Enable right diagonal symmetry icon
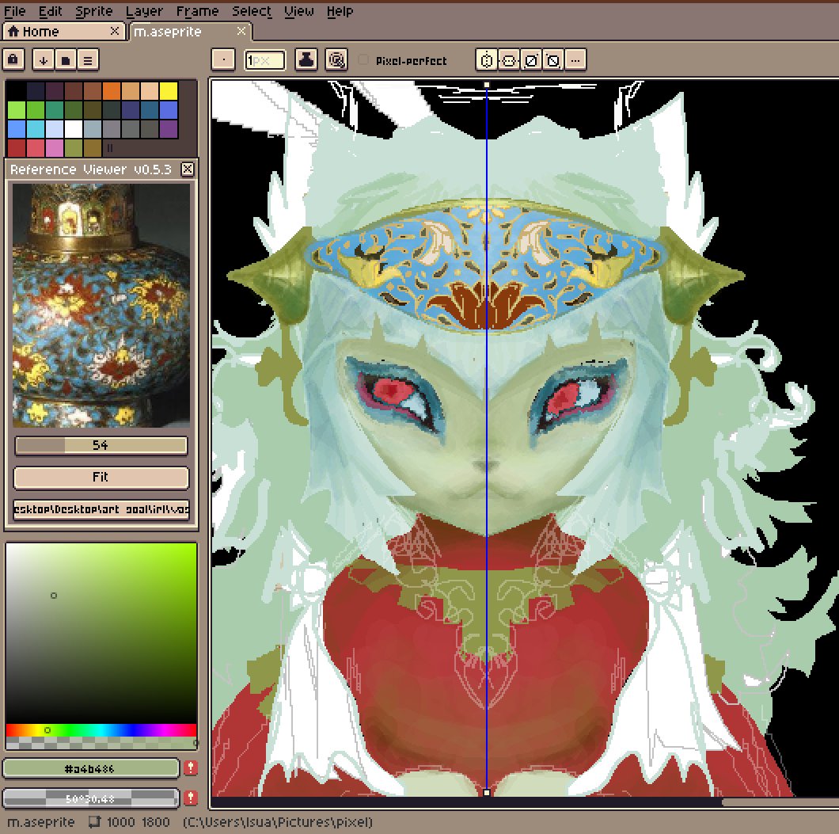 (531, 60)
